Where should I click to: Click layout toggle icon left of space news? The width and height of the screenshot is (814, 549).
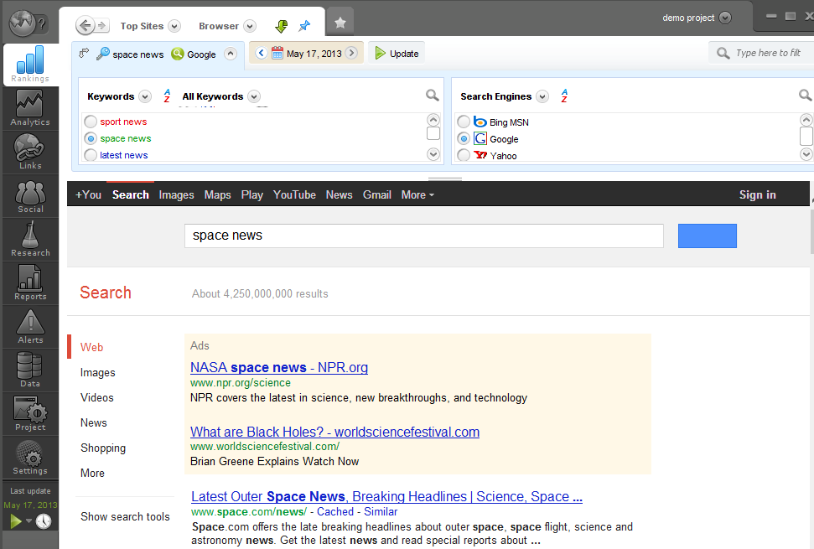coord(84,53)
